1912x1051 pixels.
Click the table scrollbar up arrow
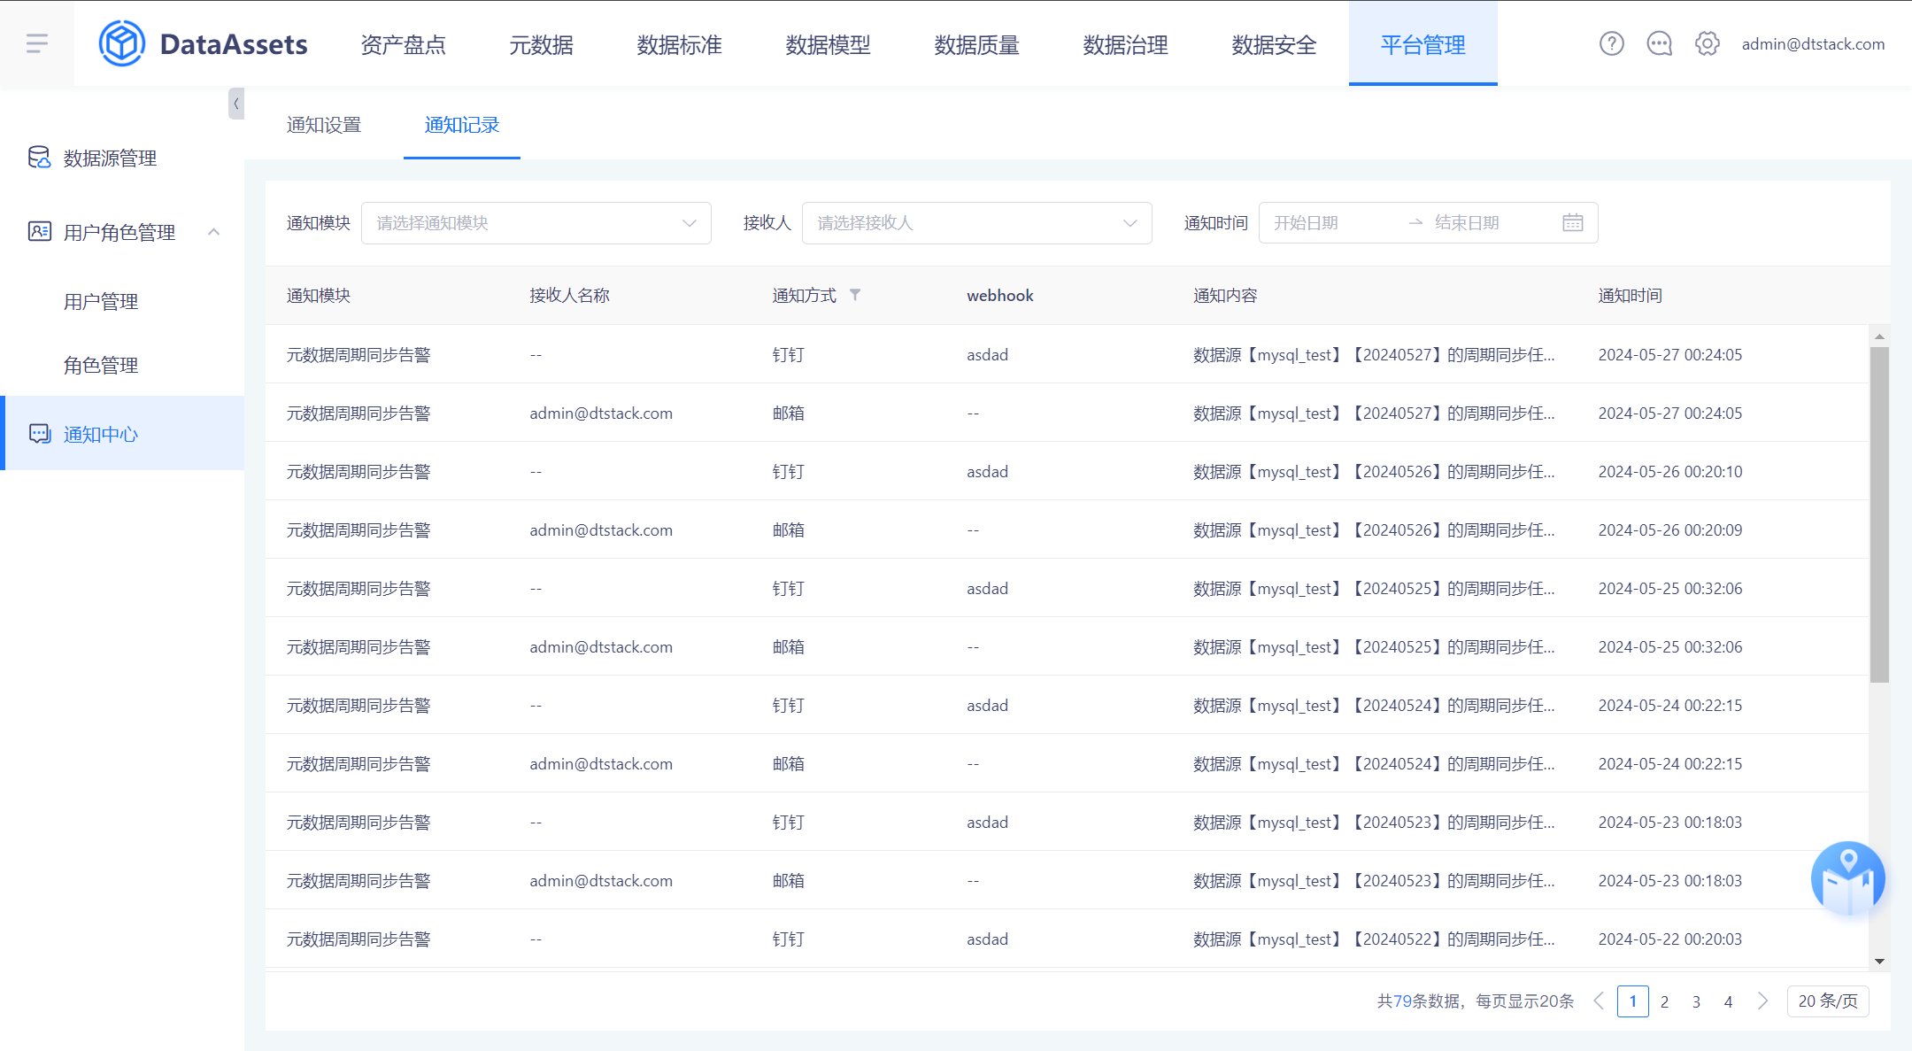(1879, 336)
